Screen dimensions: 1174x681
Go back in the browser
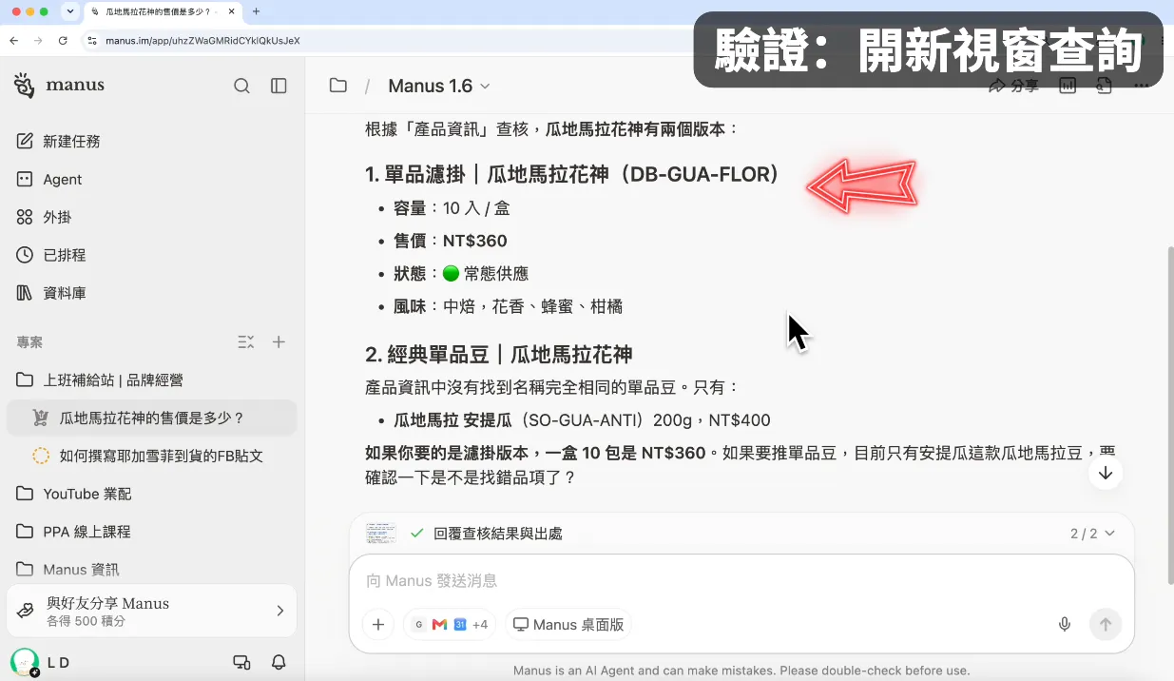pos(14,41)
